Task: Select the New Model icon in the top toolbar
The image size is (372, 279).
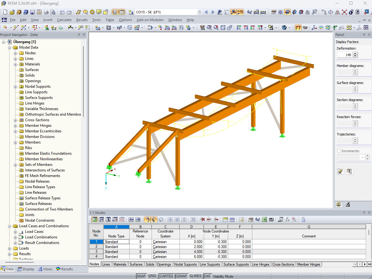Action: click(x=5, y=12)
